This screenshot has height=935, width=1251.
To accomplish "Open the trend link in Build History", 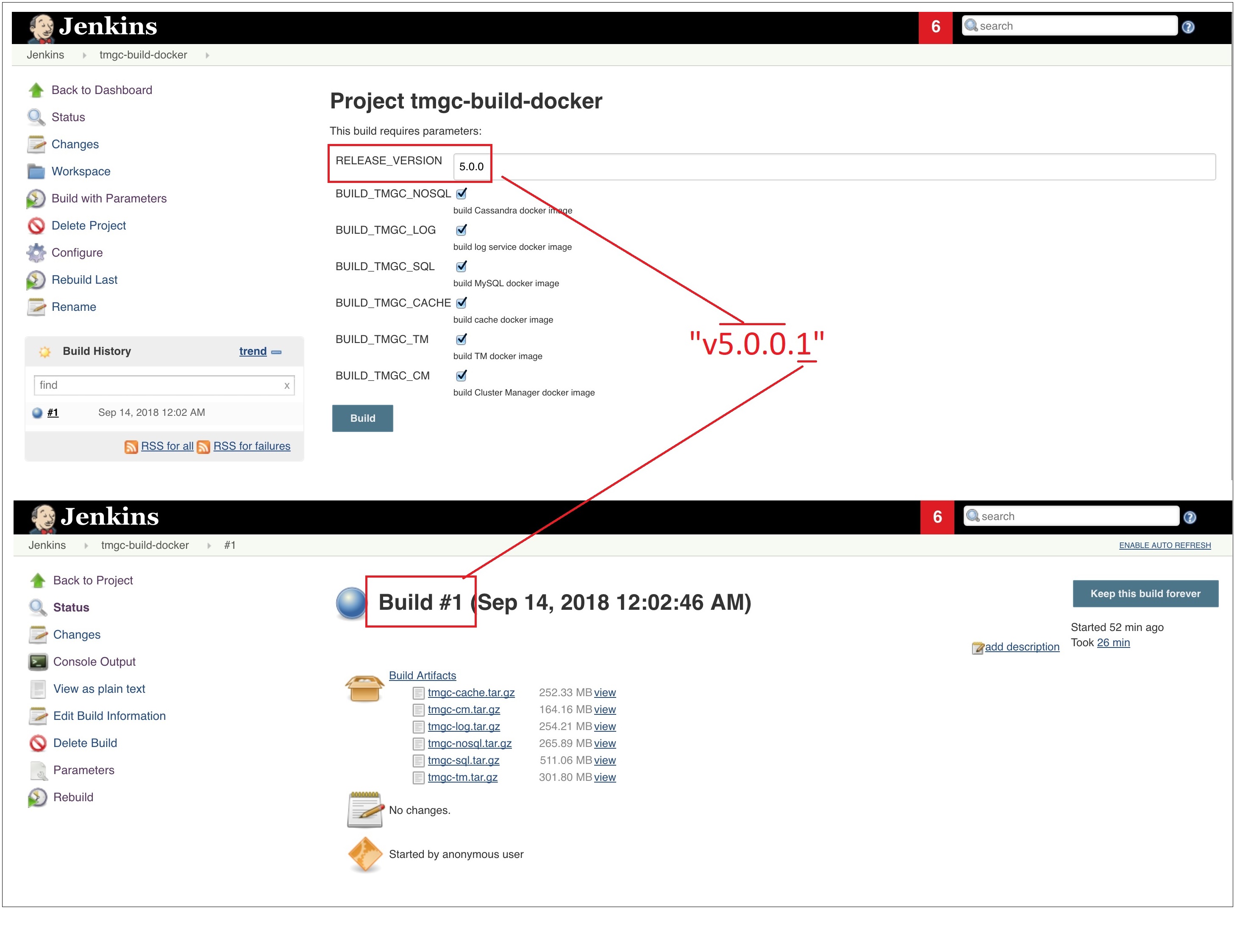I will tap(253, 351).
